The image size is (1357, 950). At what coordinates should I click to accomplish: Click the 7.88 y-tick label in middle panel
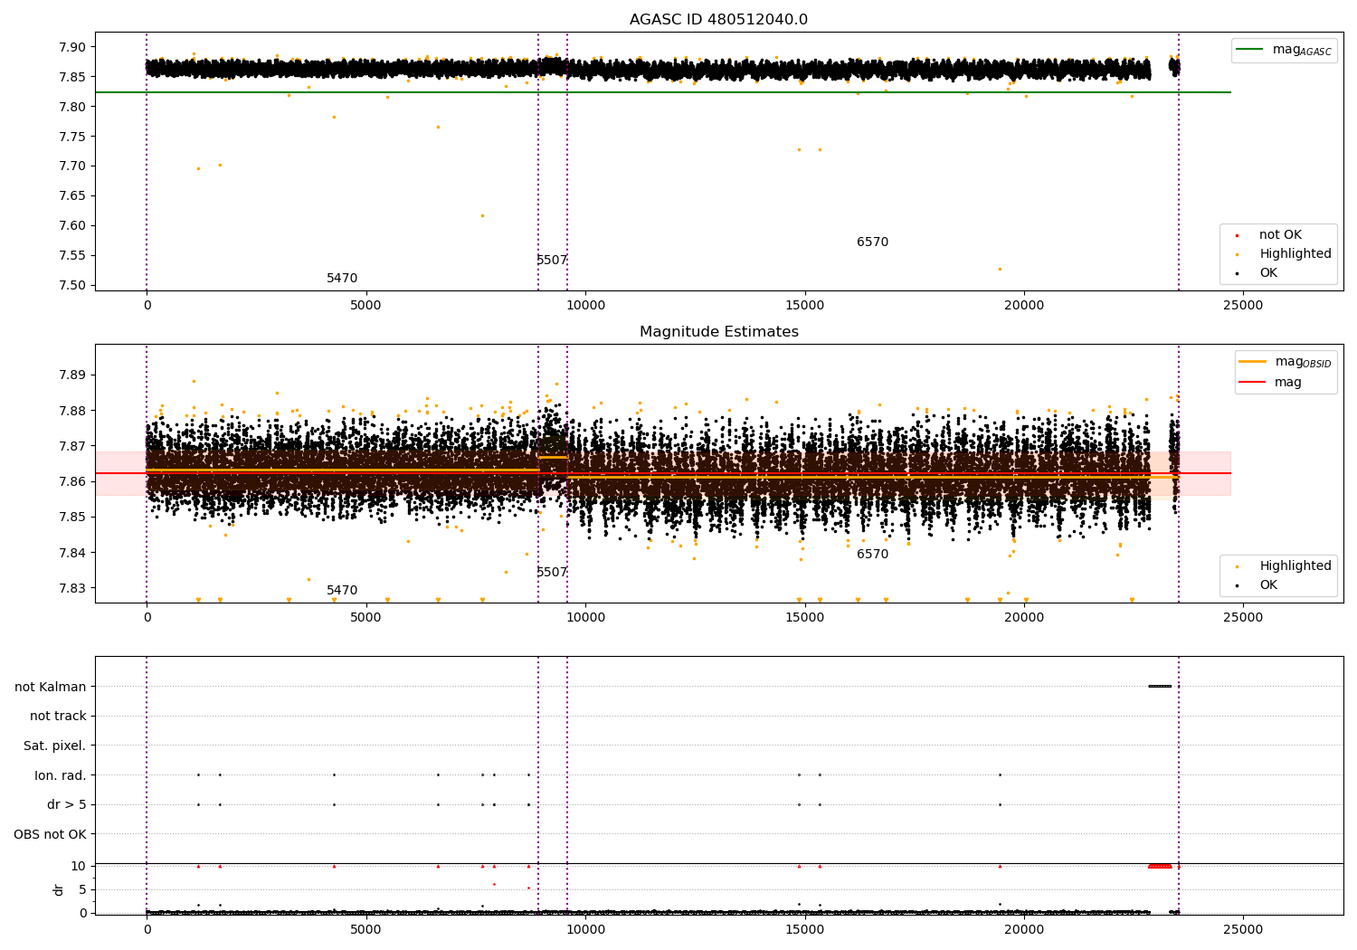[73, 411]
